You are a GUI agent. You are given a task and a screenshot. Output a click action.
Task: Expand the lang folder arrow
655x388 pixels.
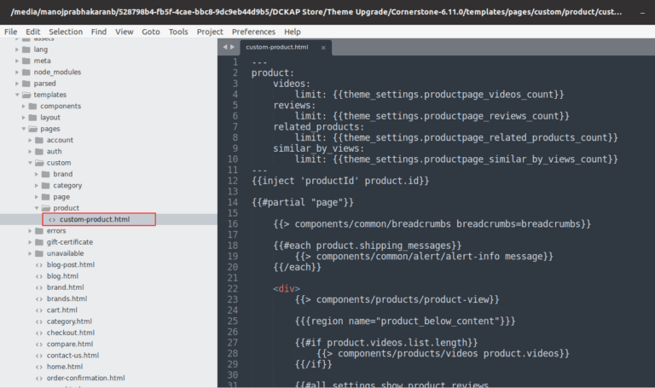(x=17, y=49)
